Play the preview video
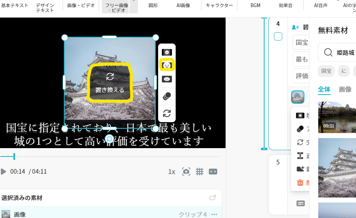 click(3, 172)
